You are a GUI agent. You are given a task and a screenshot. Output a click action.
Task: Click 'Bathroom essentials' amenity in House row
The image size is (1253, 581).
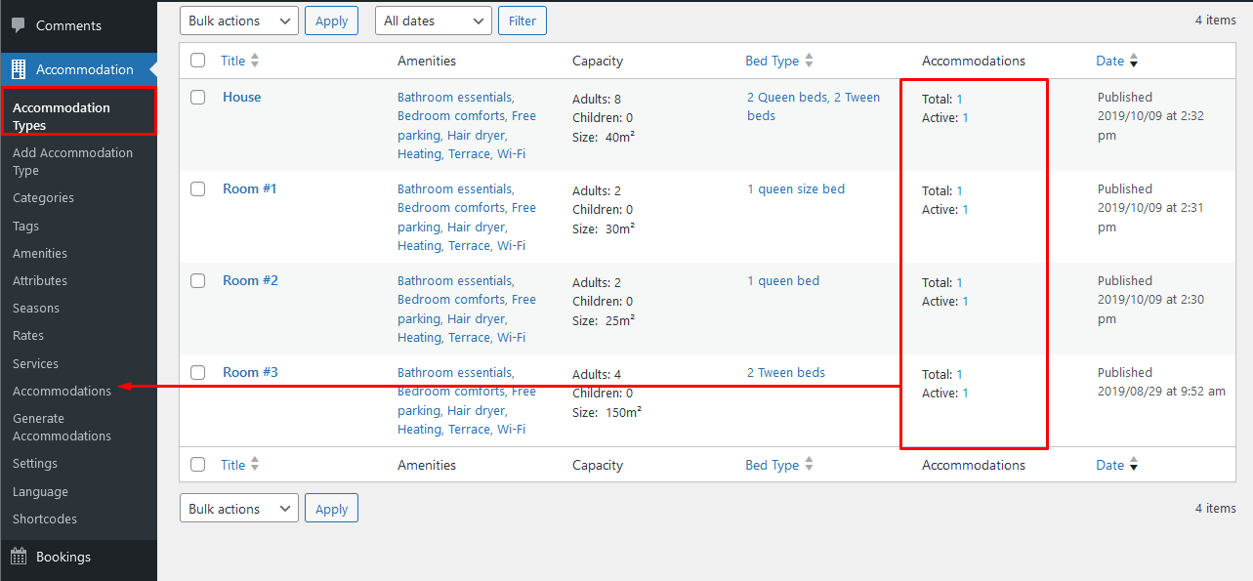(455, 97)
